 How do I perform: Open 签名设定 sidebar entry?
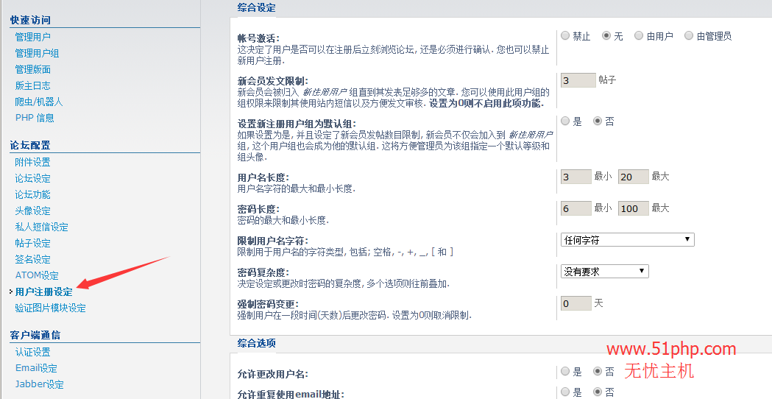pyautogui.click(x=32, y=260)
